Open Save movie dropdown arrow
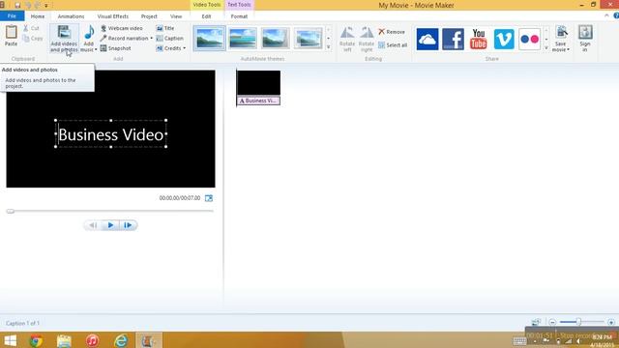Screen dimensions: 619x348 (x=568, y=49)
